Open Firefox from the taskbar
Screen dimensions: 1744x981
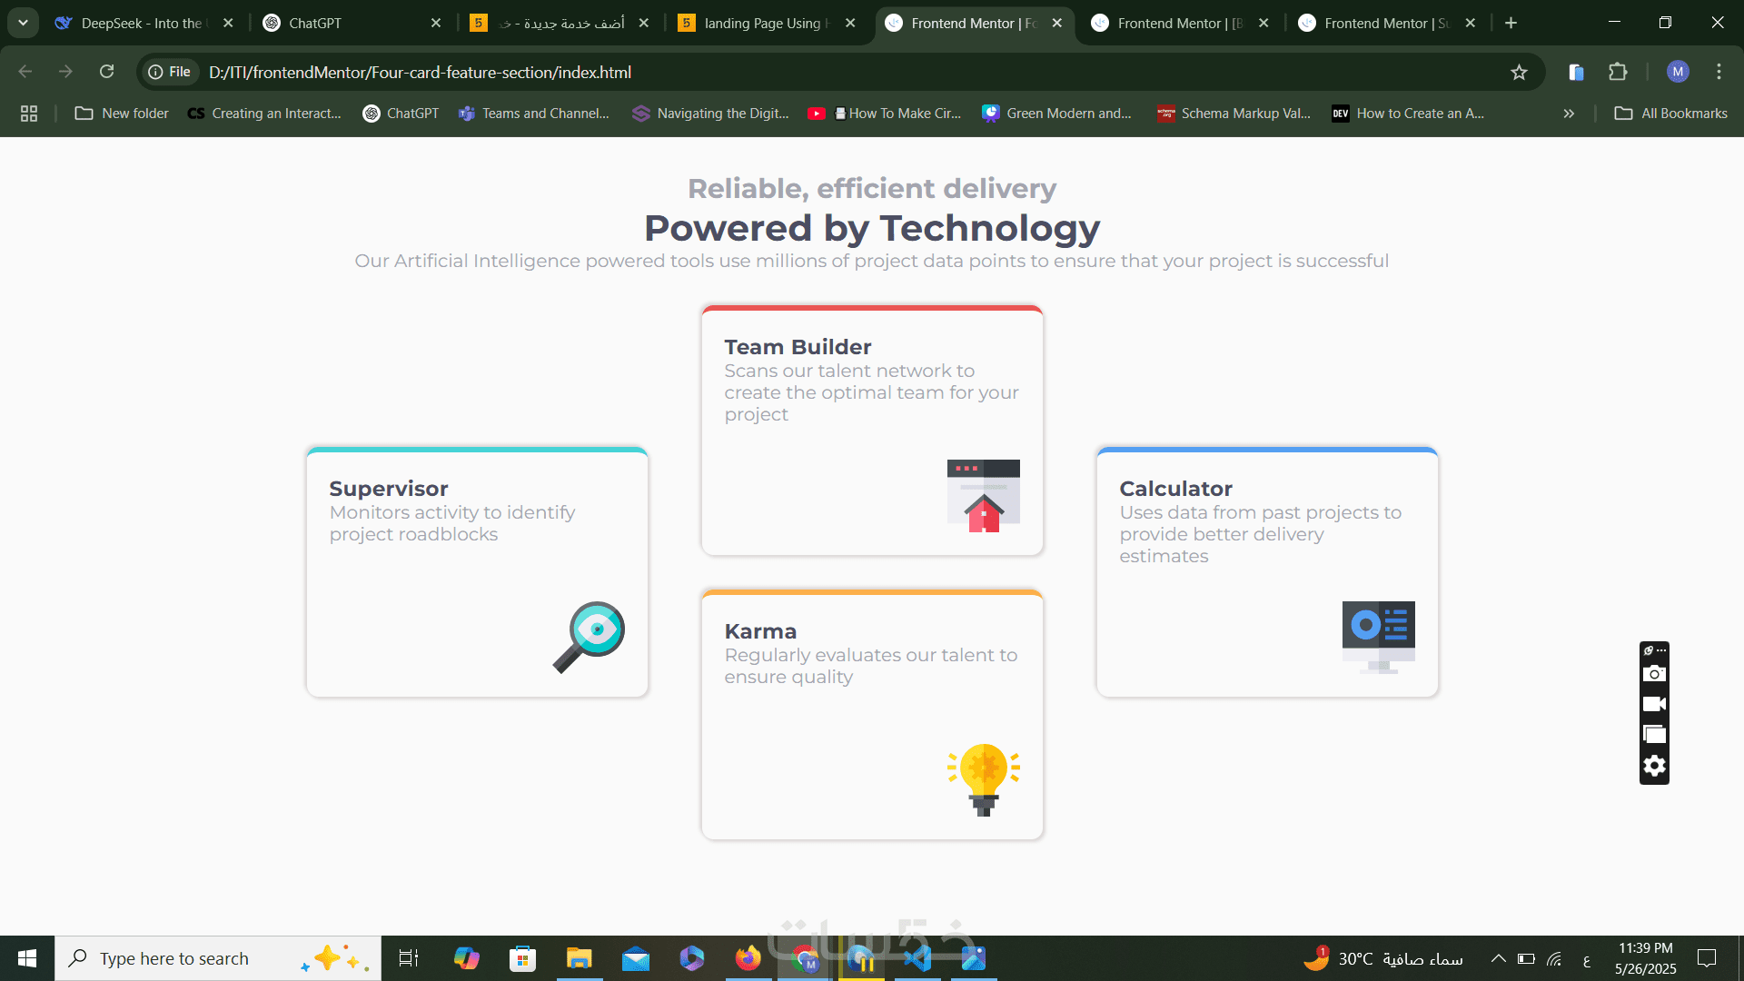(x=747, y=957)
